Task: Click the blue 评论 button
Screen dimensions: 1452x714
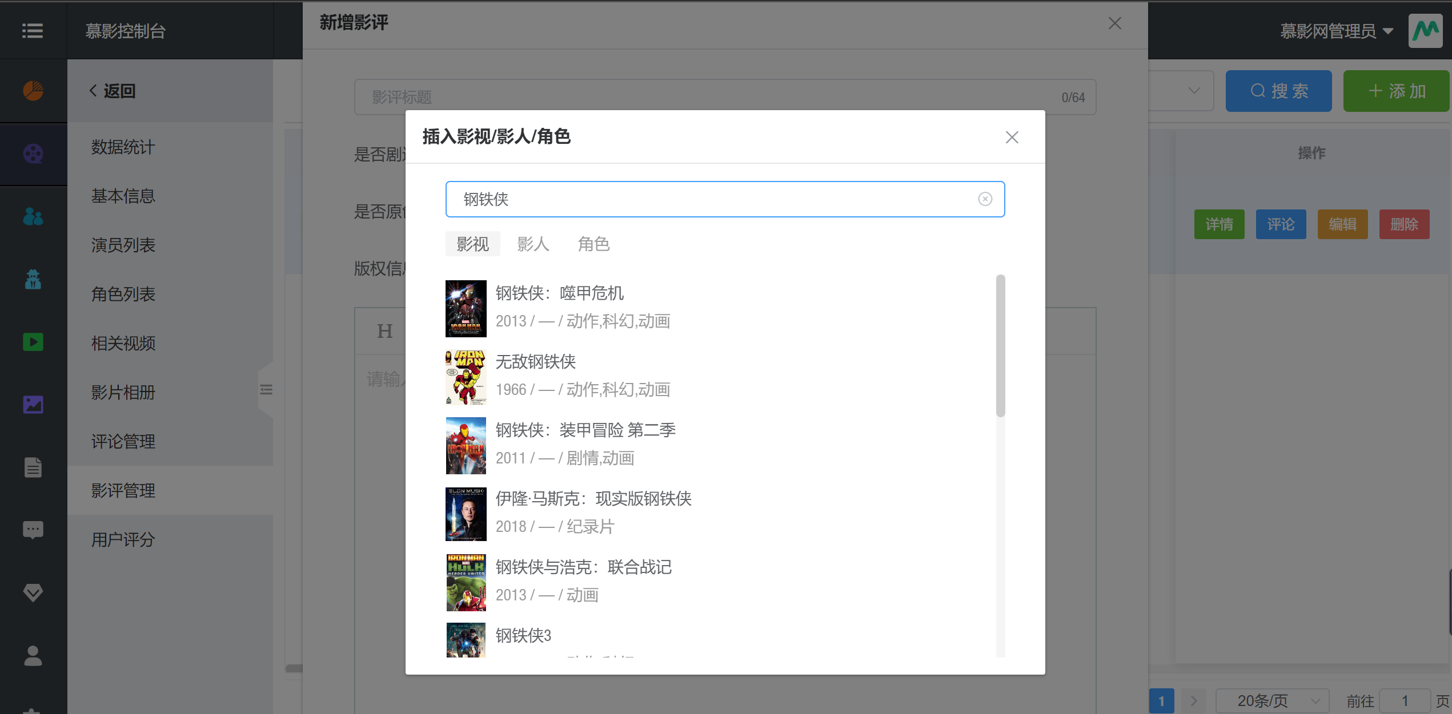Action: point(1281,224)
